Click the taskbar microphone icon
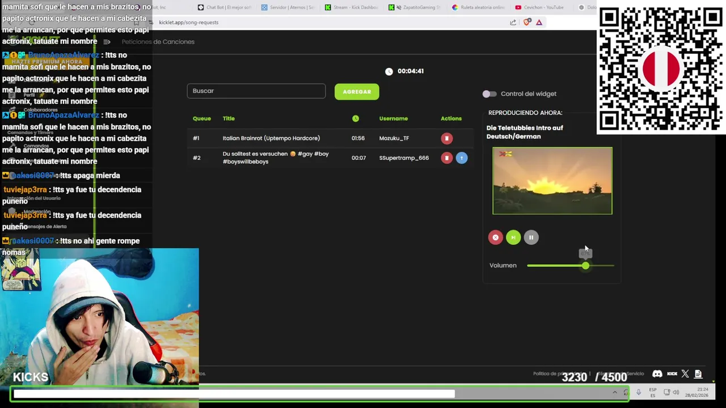The height and width of the screenshot is (408, 726). [x=639, y=392]
